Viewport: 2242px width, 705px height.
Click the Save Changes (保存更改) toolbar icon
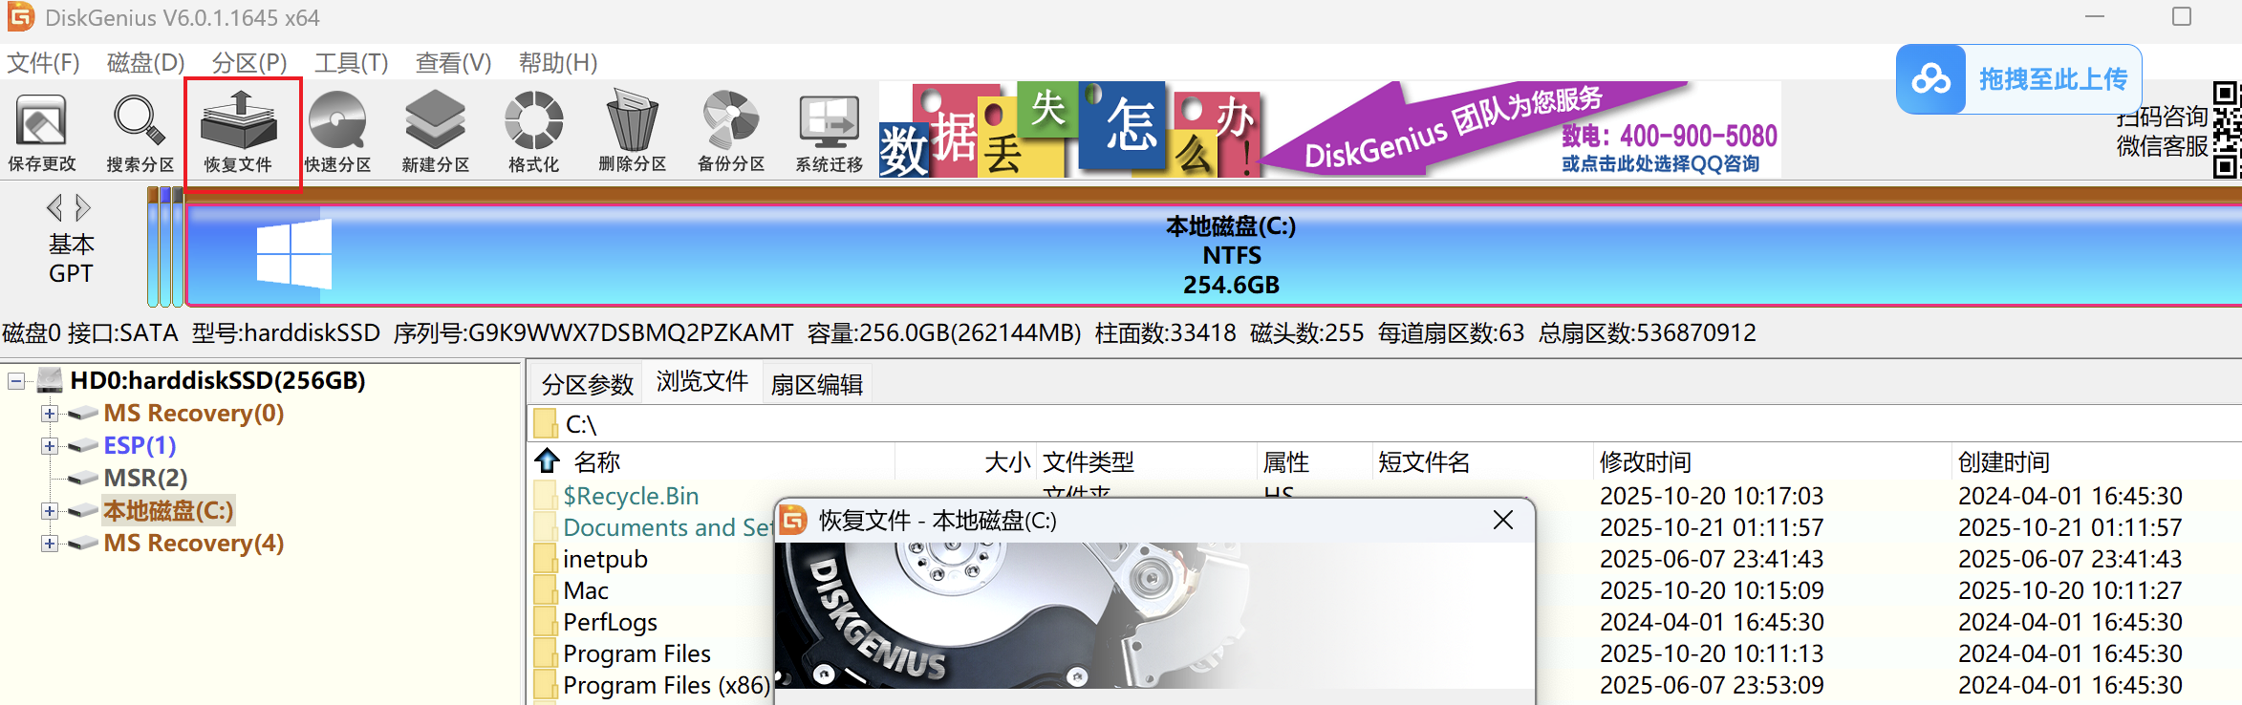(42, 132)
